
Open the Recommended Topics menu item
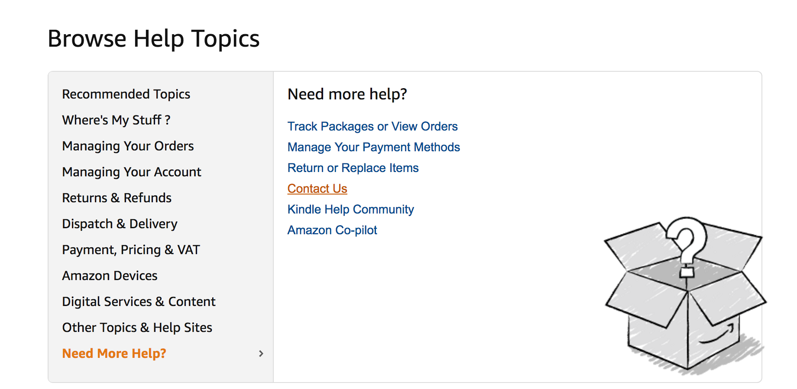pos(126,94)
